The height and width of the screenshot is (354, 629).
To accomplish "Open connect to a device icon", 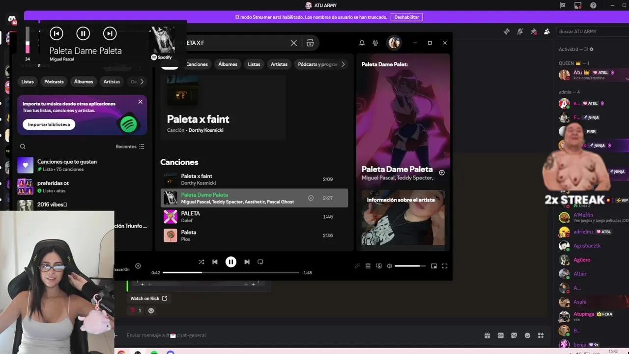I will [x=378, y=266].
